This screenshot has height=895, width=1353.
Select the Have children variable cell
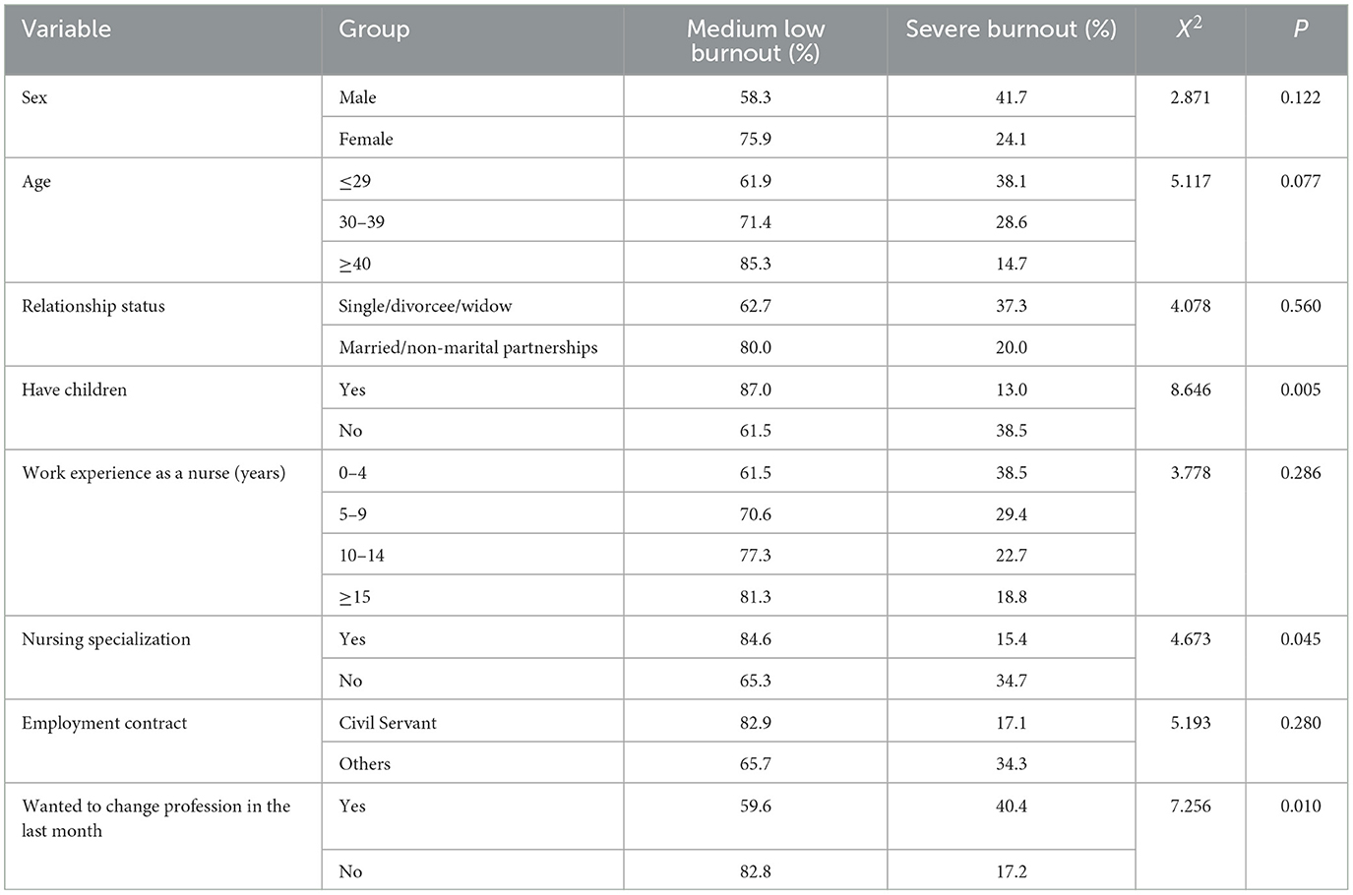pyautogui.click(x=75, y=389)
